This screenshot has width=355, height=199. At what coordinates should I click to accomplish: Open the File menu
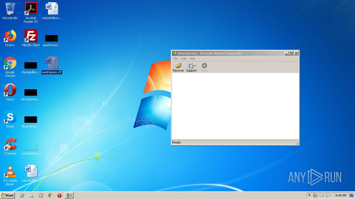coord(176,59)
